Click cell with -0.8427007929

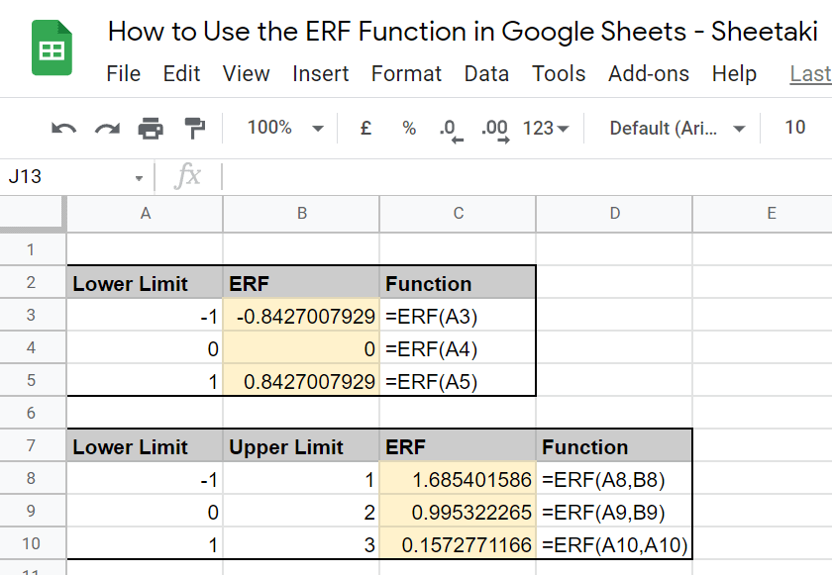point(301,316)
